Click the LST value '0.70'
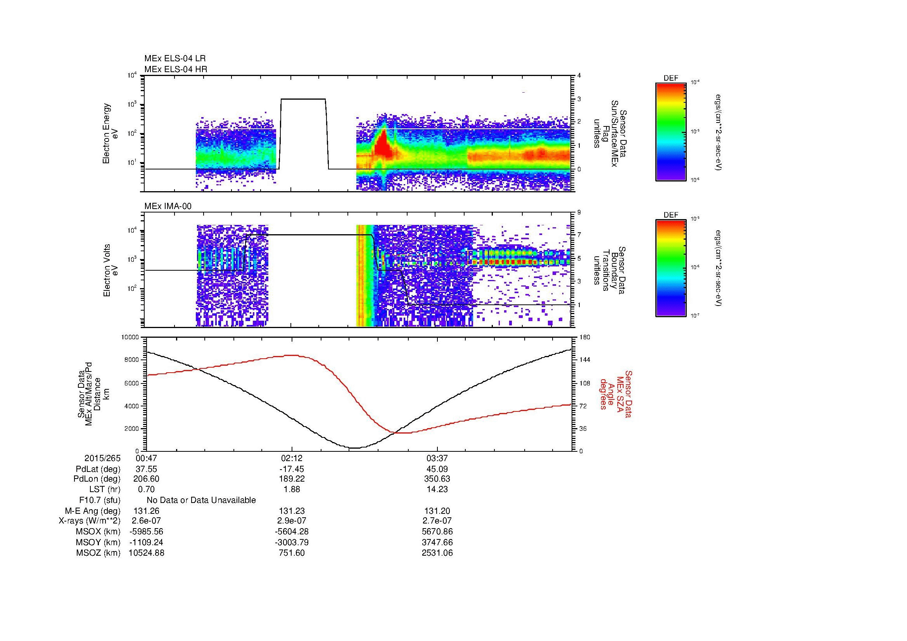The image size is (907, 641). (x=147, y=489)
